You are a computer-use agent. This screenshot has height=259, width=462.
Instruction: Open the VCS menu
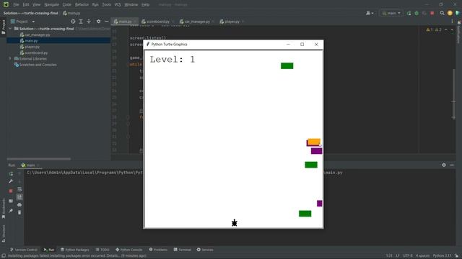(117, 5)
